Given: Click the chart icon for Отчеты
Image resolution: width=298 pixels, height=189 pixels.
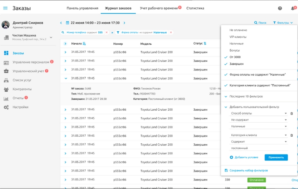Looking at the screenshot, I should [x=6, y=99].
